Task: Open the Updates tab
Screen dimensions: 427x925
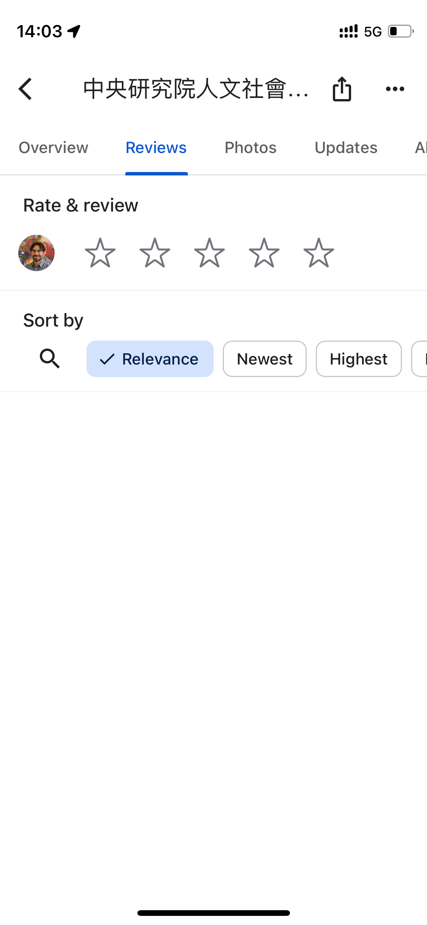Action: pos(346,148)
